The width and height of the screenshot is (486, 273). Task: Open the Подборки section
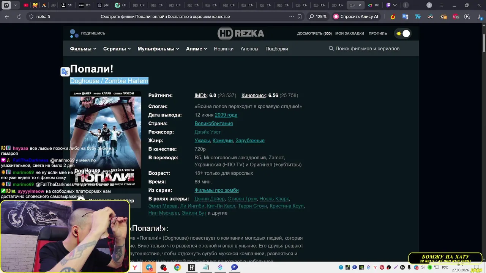pyautogui.click(x=276, y=49)
